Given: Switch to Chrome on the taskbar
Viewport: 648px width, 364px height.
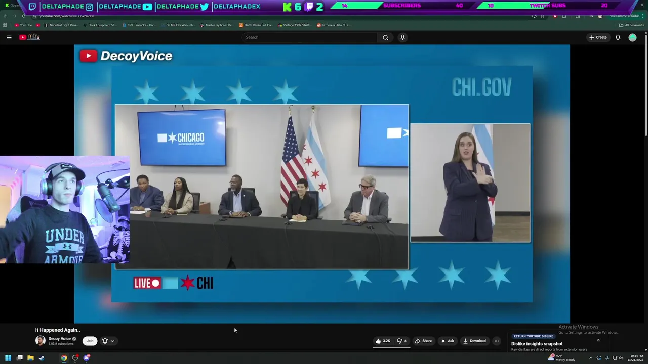Looking at the screenshot, I should tap(64, 358).
